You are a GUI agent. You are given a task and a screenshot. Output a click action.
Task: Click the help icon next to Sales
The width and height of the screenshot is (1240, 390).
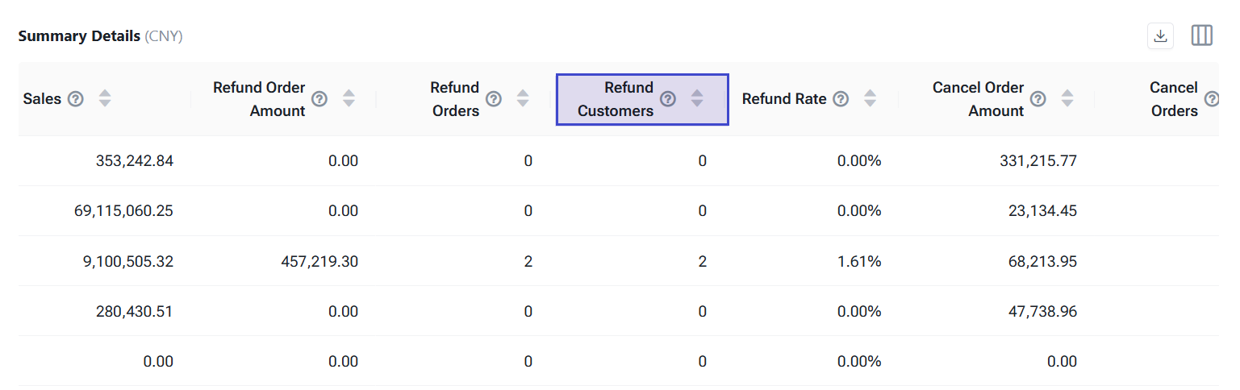76,99
